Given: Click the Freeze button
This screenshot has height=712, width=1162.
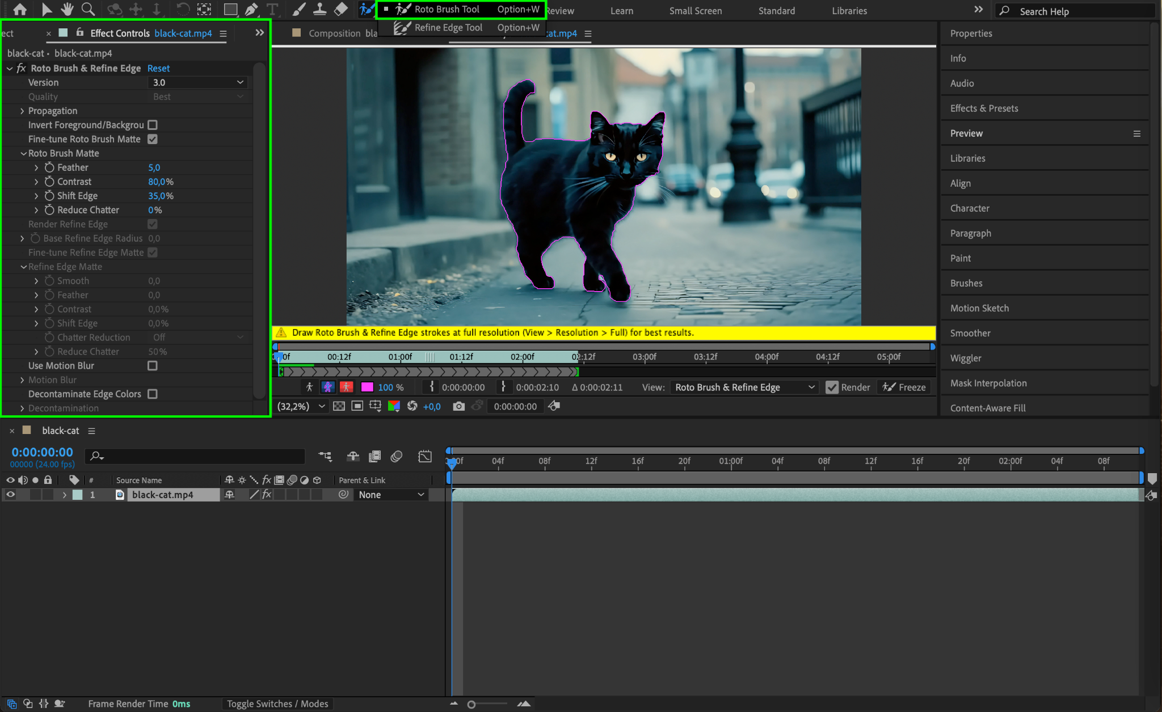Looking at the screenshot, I should coord(904,387).
